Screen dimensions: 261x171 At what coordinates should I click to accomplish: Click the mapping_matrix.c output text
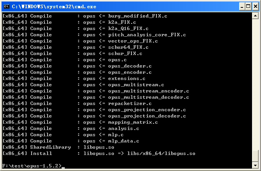click(x=133, y=122)
